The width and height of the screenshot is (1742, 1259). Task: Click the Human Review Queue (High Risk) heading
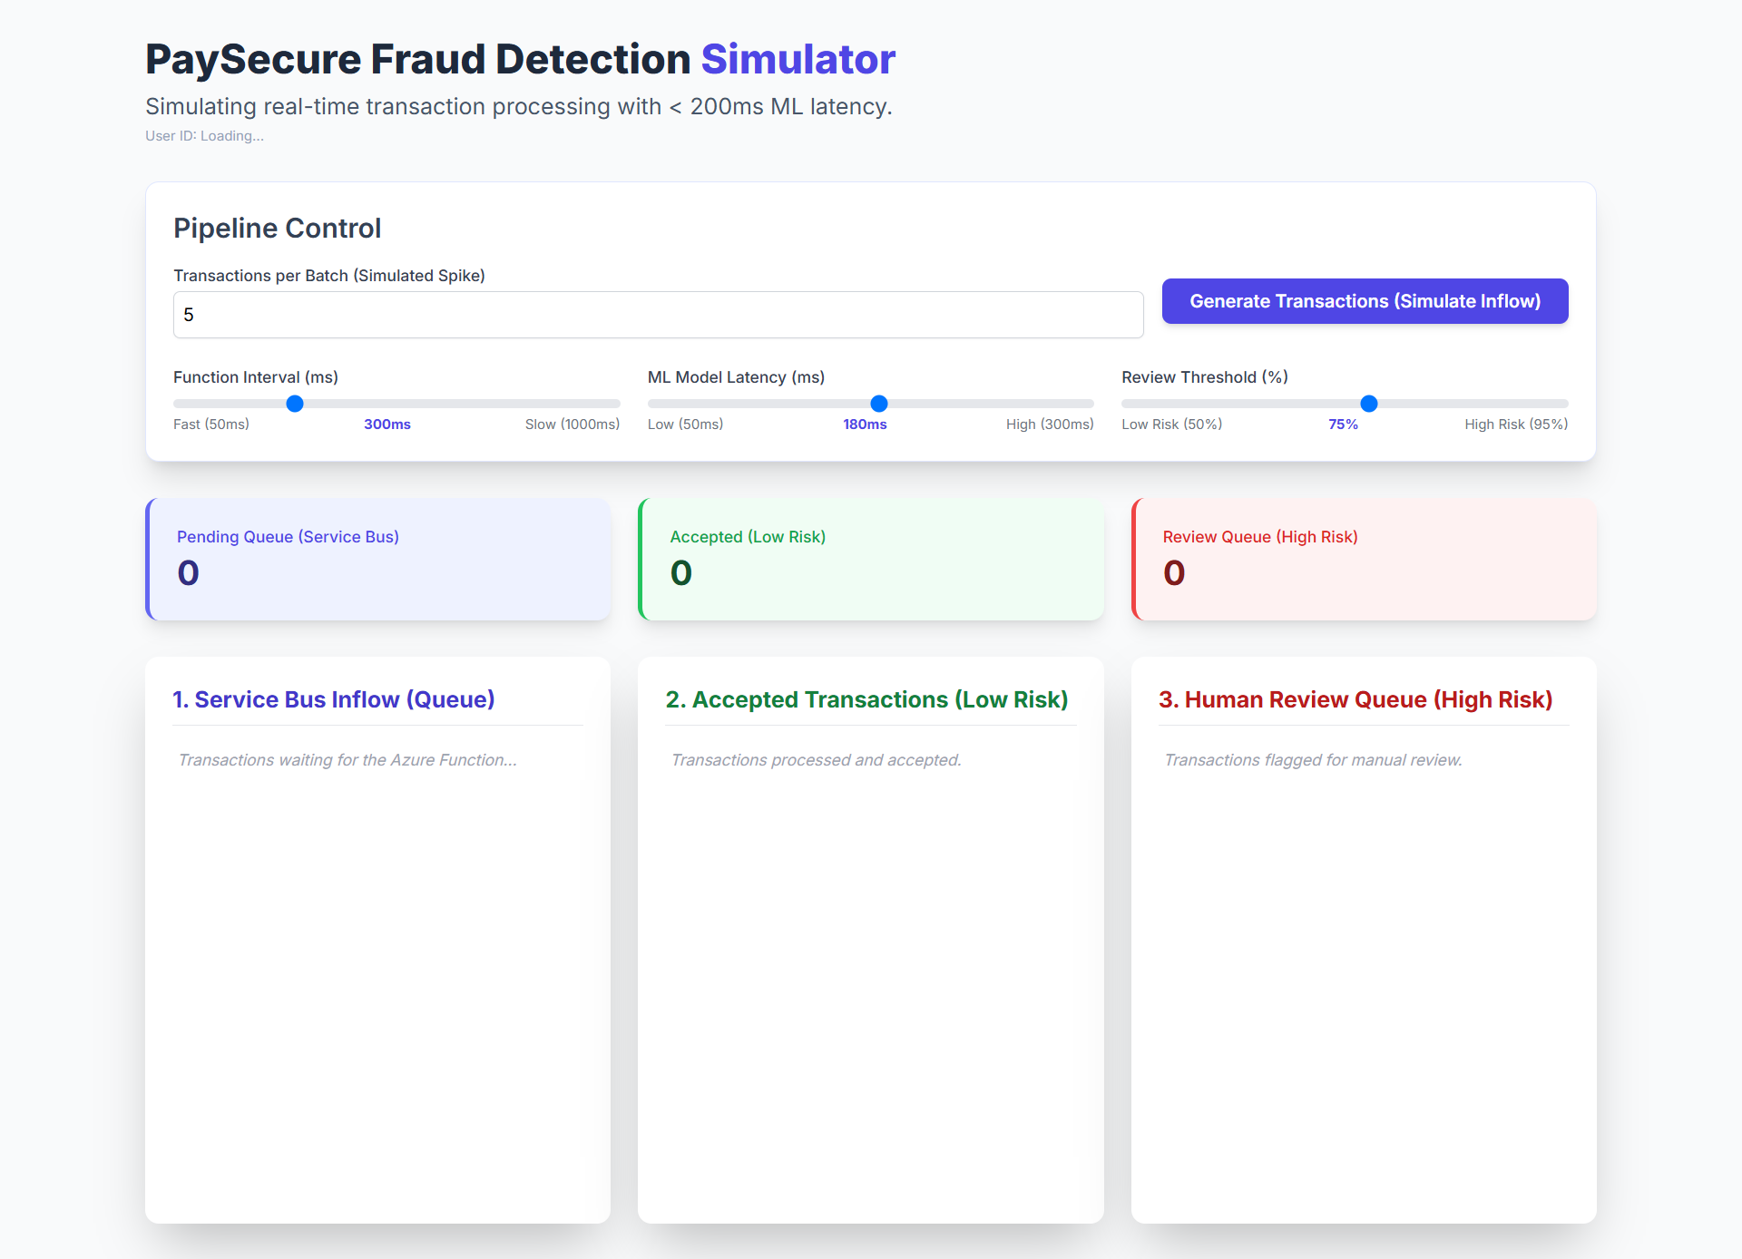[x=1355, y=699]
